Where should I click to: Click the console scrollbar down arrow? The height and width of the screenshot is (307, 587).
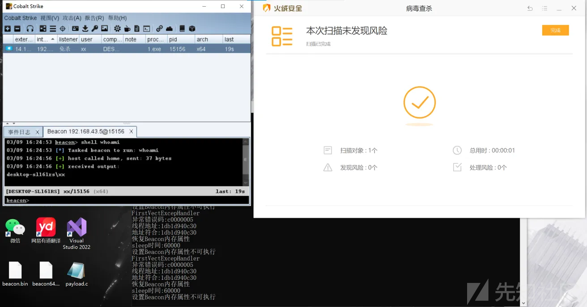click(245, 183)
